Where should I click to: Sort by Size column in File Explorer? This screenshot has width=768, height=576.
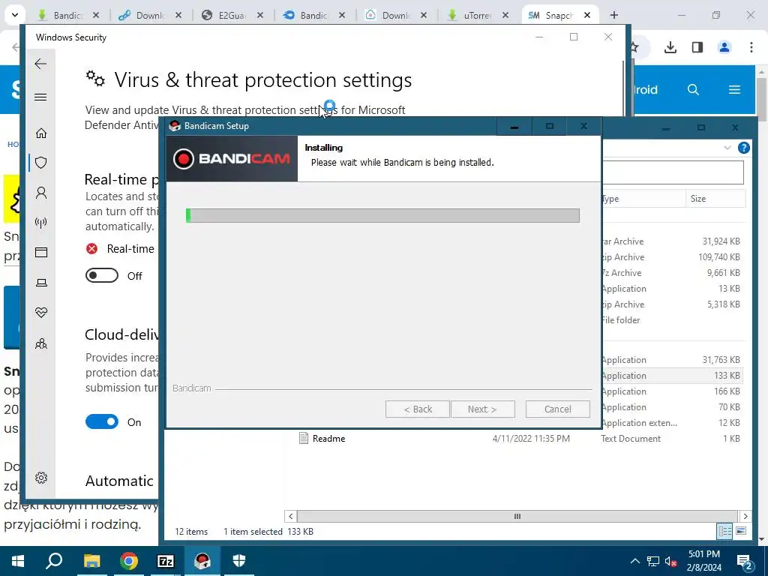click(715, 198)
